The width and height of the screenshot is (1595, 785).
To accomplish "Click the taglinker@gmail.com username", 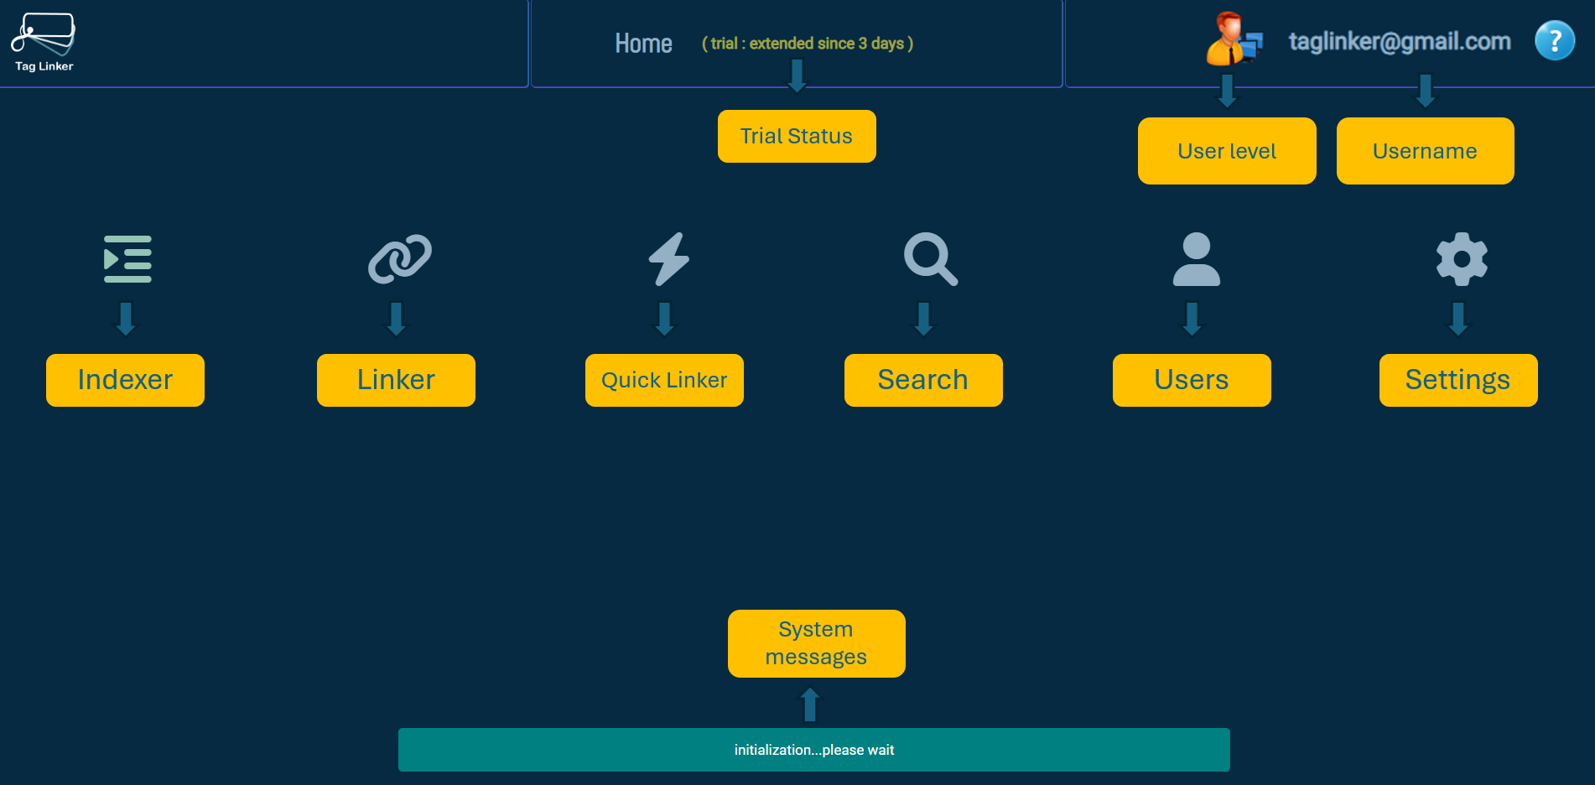I will point(1399,41).
